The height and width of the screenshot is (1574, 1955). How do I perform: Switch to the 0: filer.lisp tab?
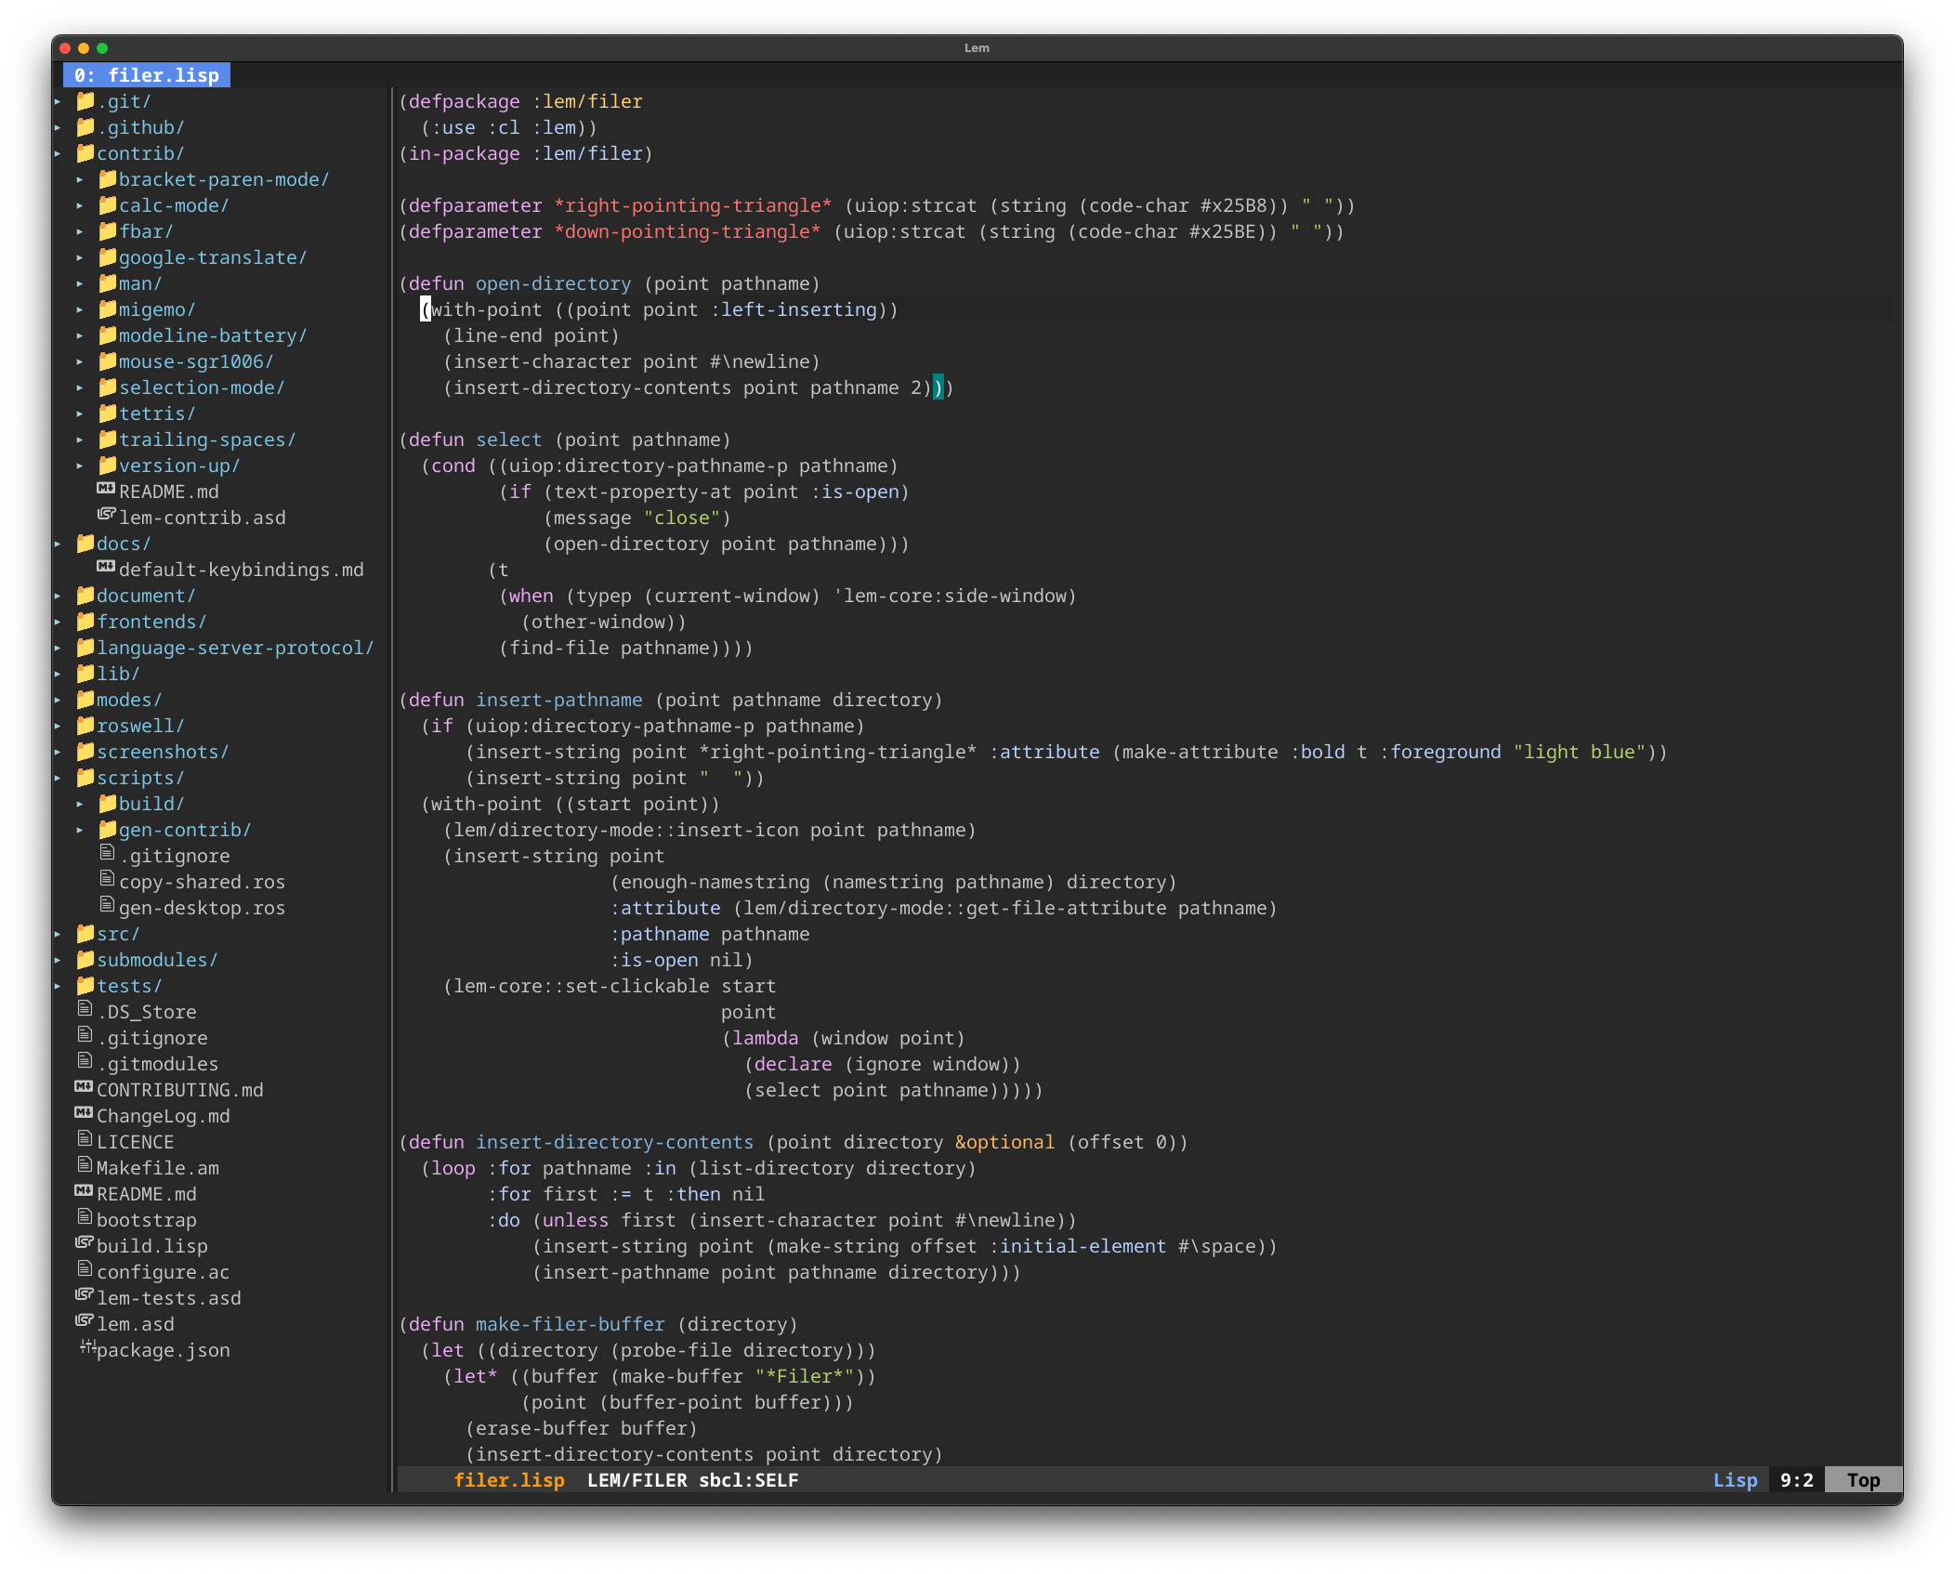147,75
